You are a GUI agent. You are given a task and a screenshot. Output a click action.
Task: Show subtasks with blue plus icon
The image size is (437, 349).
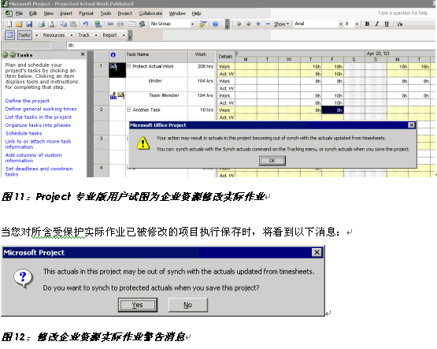tap(258, 24)
